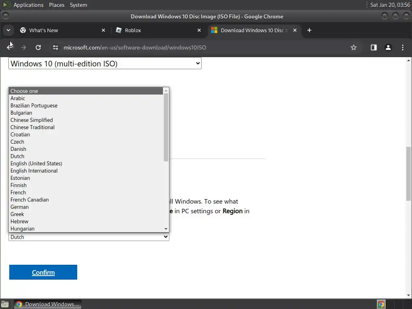The image size is (412, 309).
Task: Toggle the Chrome side panel icon
Action: [374, 47]
